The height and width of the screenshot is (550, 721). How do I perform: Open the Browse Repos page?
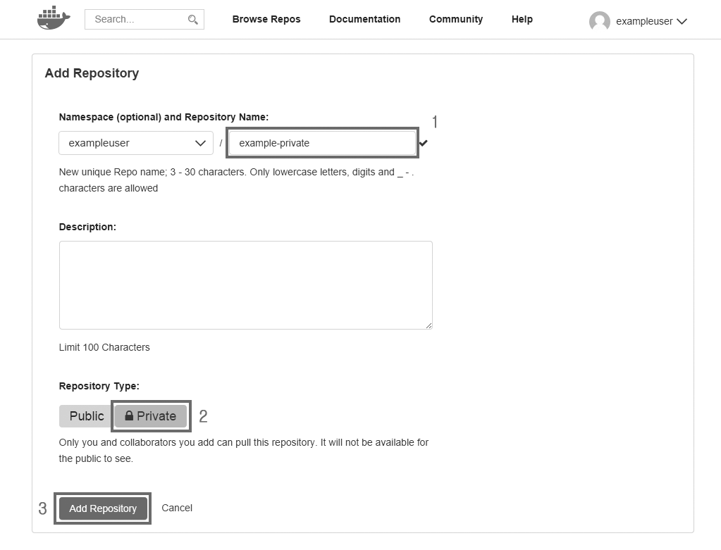tap(266, 19)
